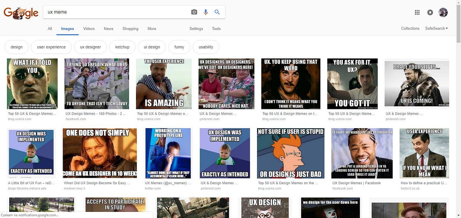Viewport: 461px width, 218px height.
Task: Open Collections link
Action: click(x=410, y=28)
